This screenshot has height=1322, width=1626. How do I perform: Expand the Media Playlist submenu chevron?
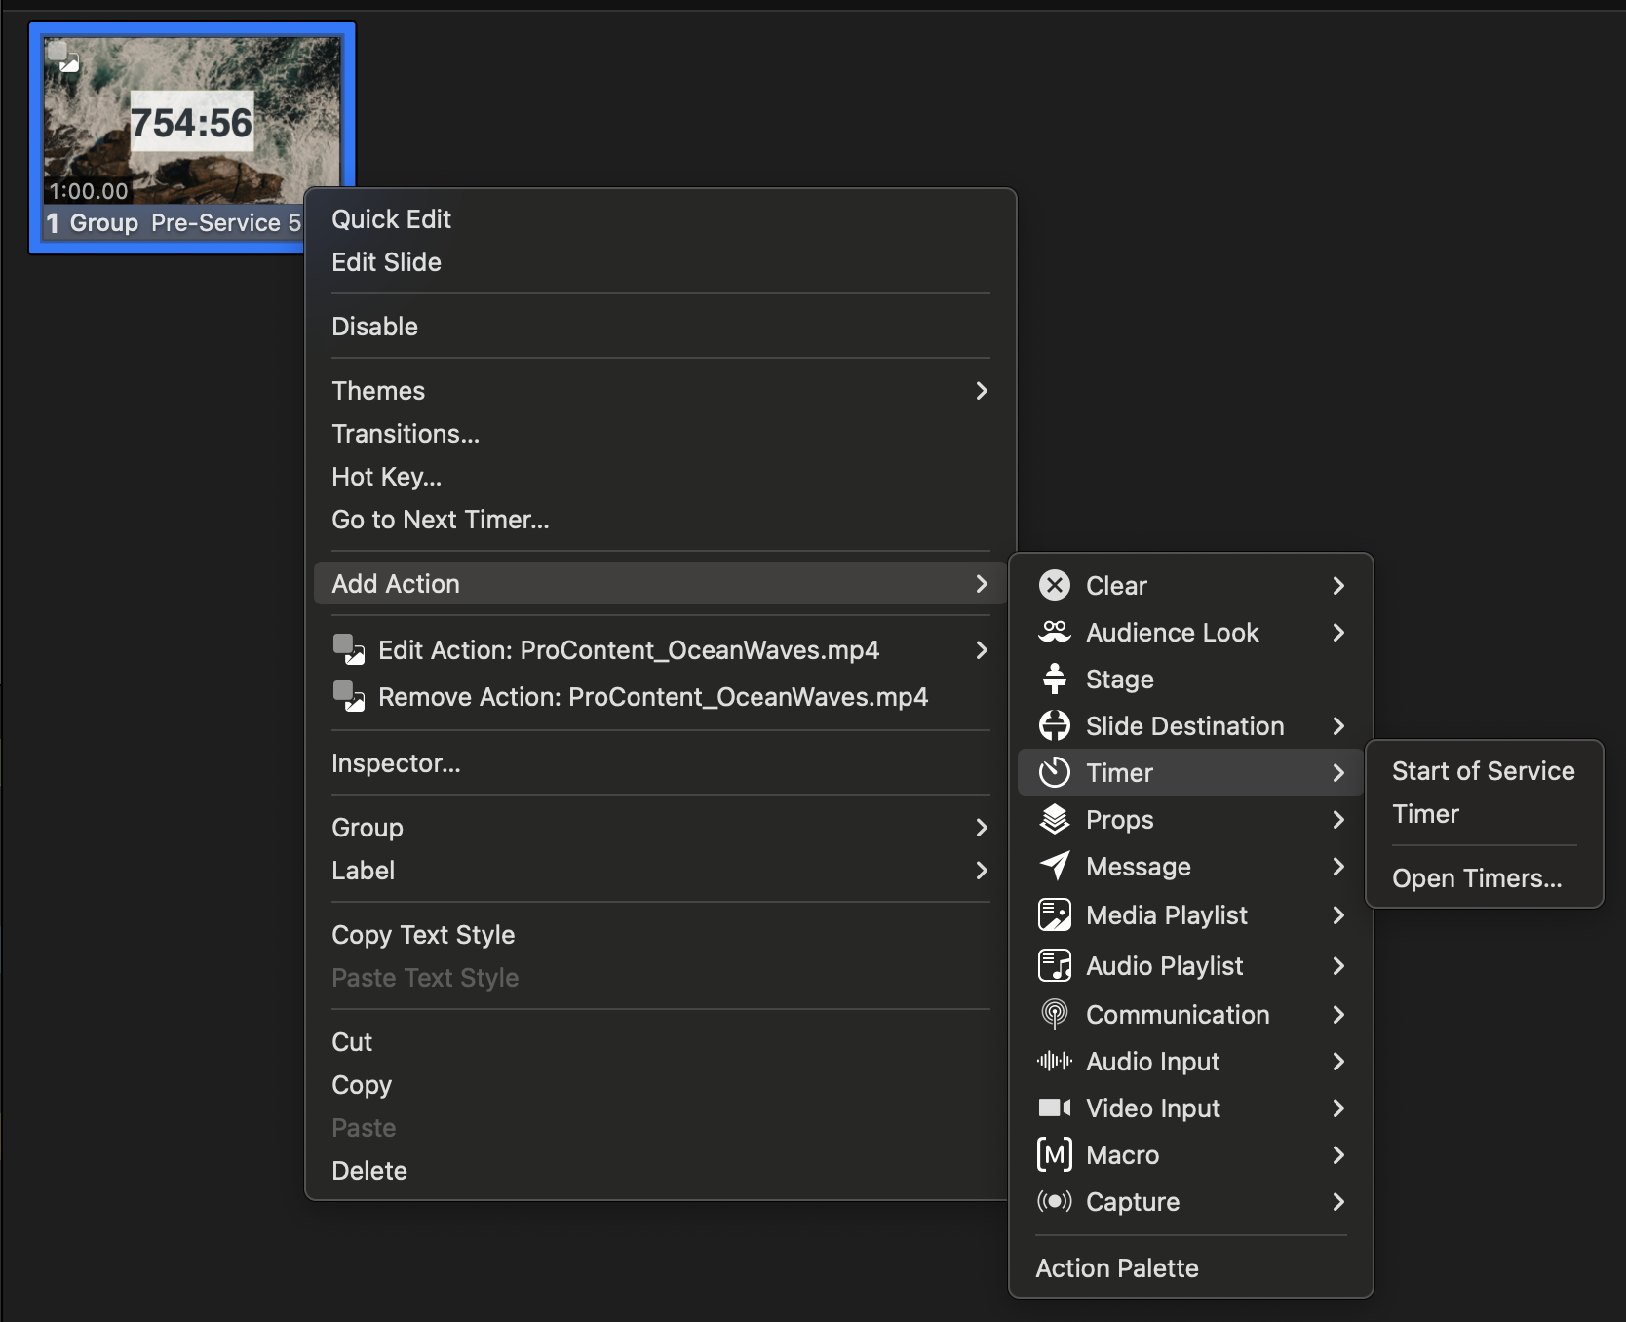coord(1338,915)
